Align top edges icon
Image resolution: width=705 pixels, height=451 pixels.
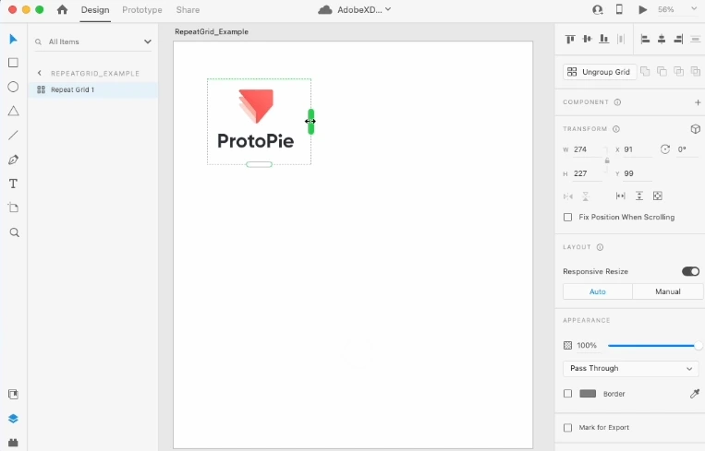[x=570, y=39]
